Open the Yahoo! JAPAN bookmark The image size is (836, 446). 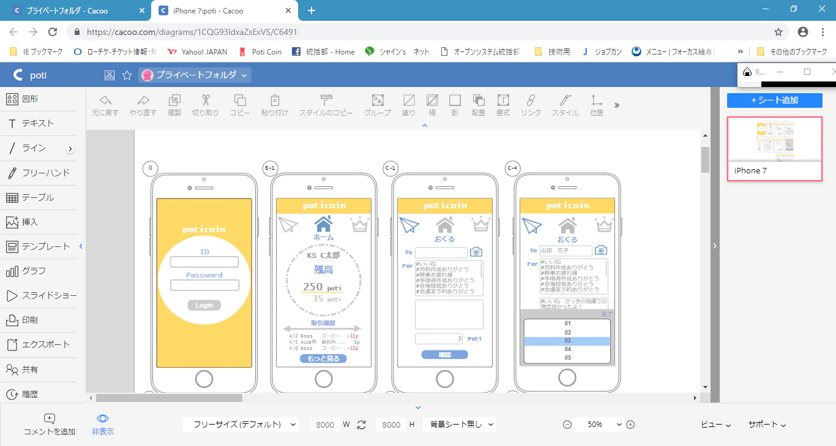pos(196,51)
